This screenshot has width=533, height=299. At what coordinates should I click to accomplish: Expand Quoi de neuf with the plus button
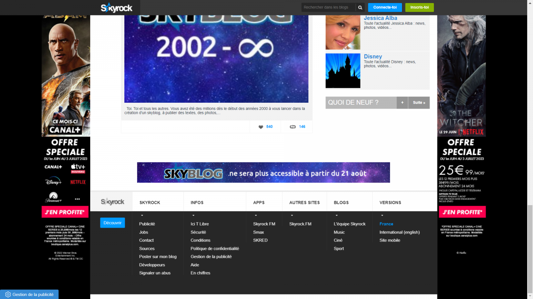(402, 103)
